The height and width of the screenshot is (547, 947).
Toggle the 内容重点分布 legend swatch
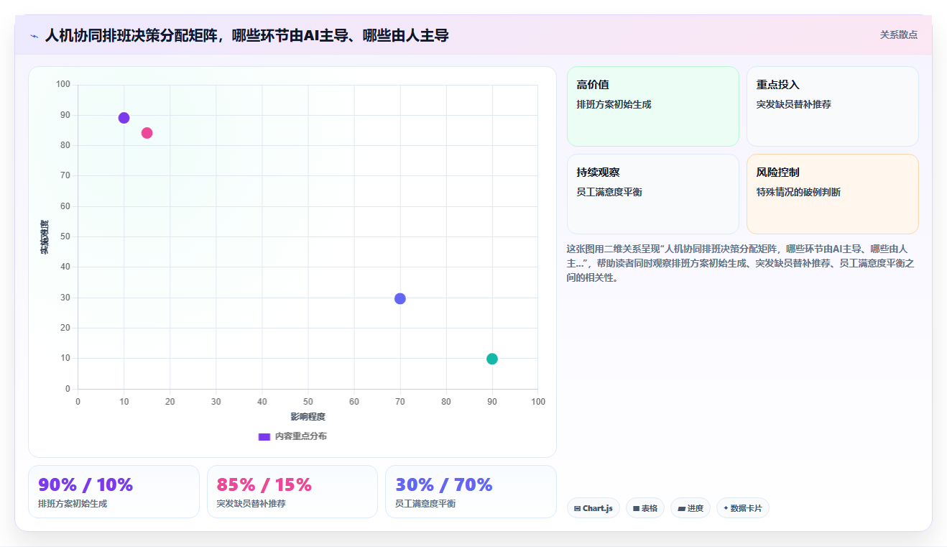(264, 436)
